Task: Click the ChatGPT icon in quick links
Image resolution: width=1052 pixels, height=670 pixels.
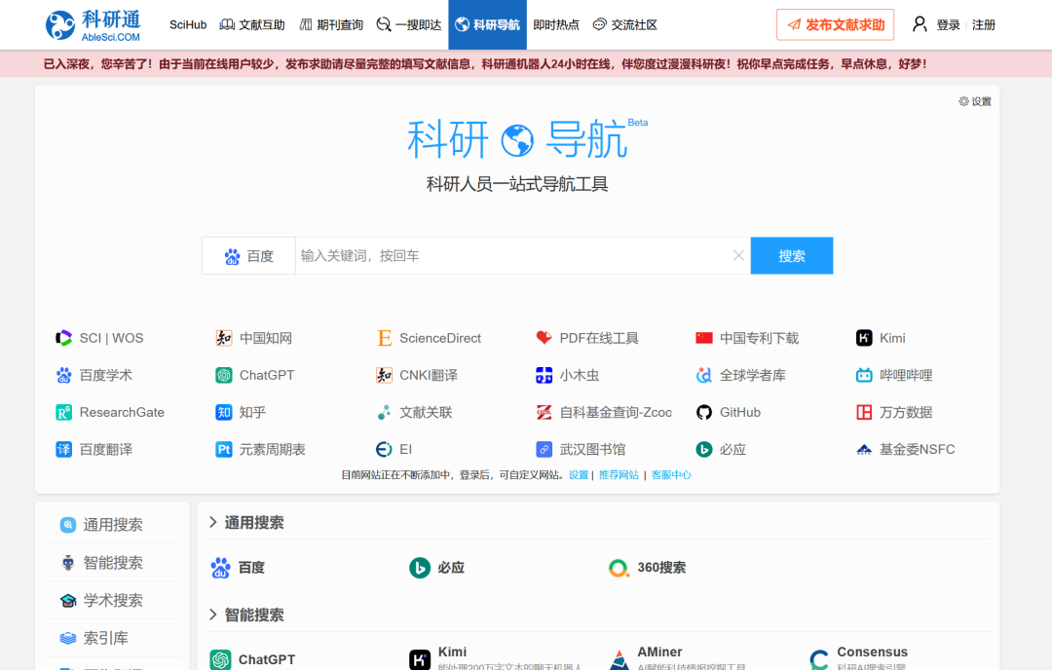Action: [223, 375]
